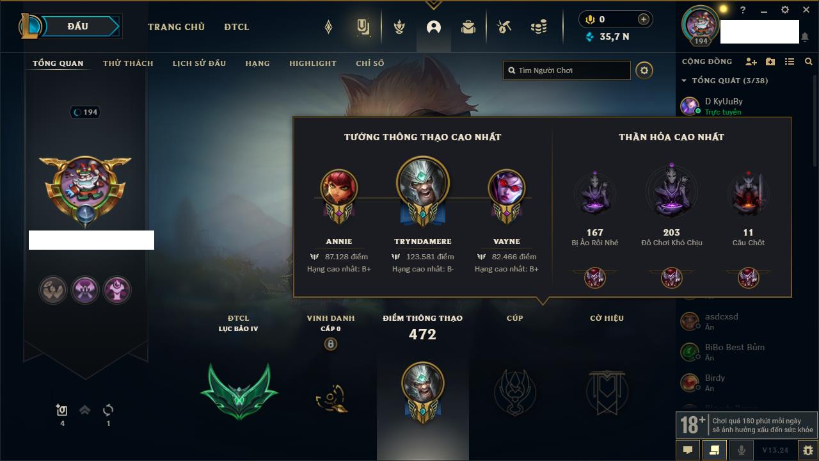The image size is (819, 461).
Task: Click the add friend icon in social panel
Action: 751,61
